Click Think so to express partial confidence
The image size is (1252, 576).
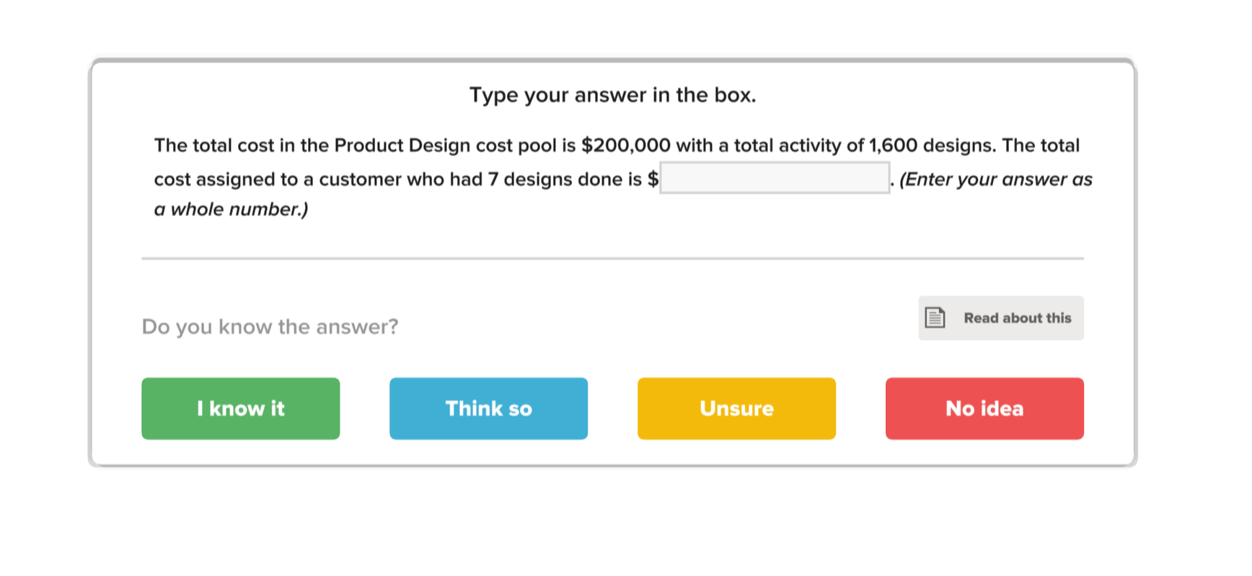(488, 408)
